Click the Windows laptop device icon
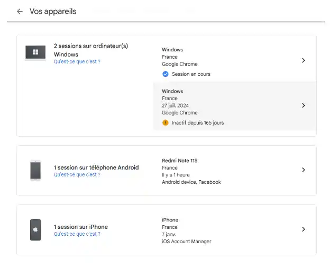The width and height of the screenshot is (330, 267). 35,52
